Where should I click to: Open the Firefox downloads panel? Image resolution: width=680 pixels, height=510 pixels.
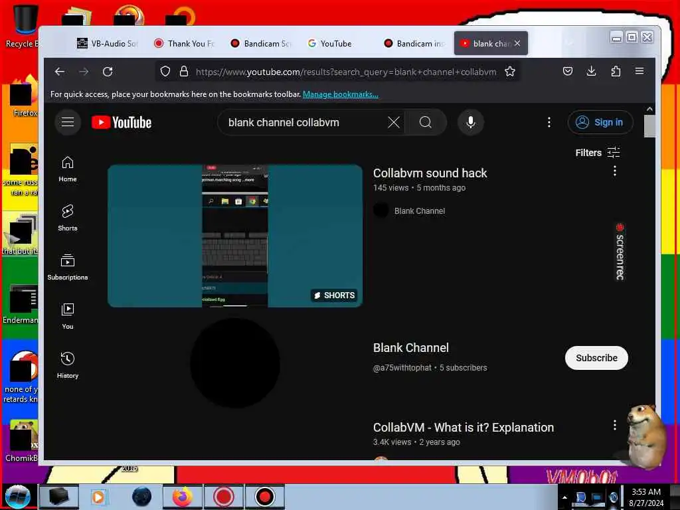coord(591,71)
